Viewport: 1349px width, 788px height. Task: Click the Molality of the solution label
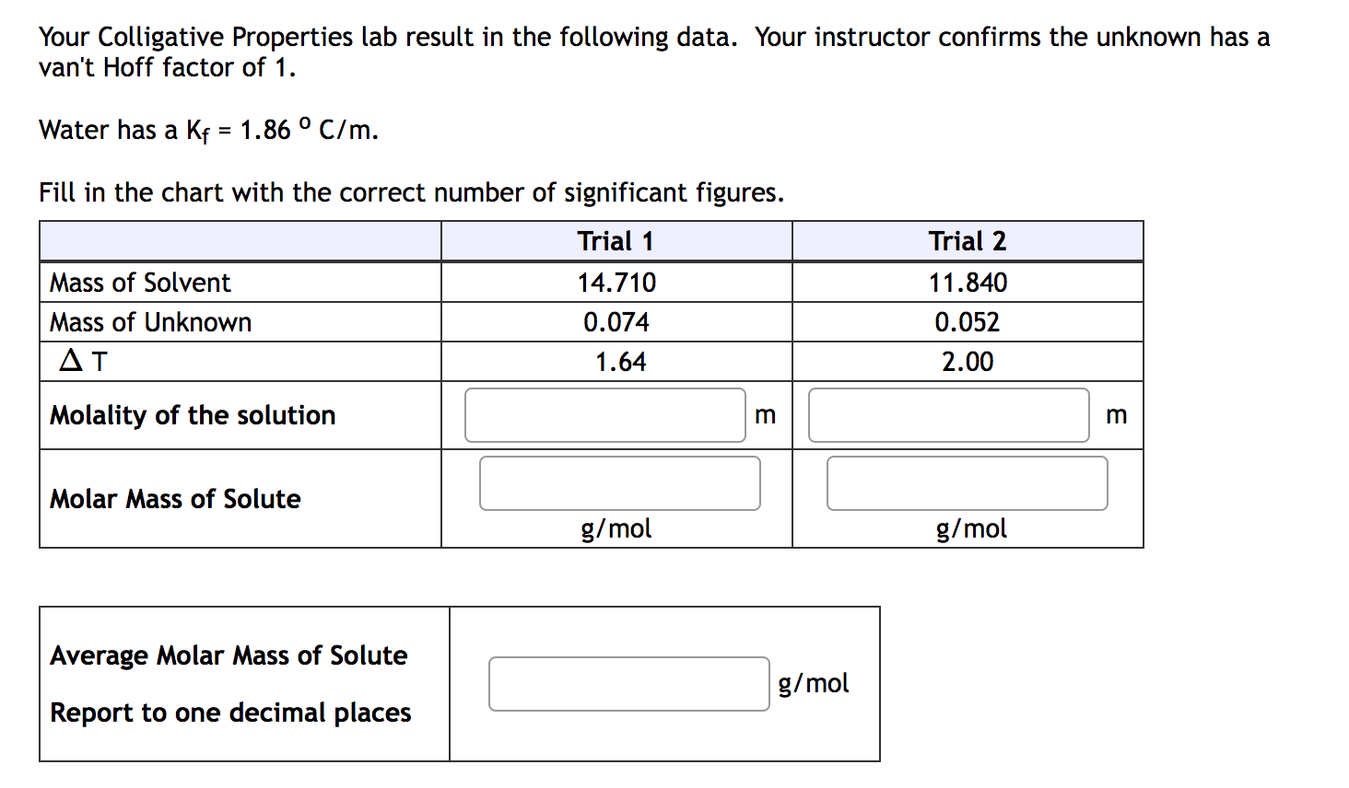[x=192, y=414]
